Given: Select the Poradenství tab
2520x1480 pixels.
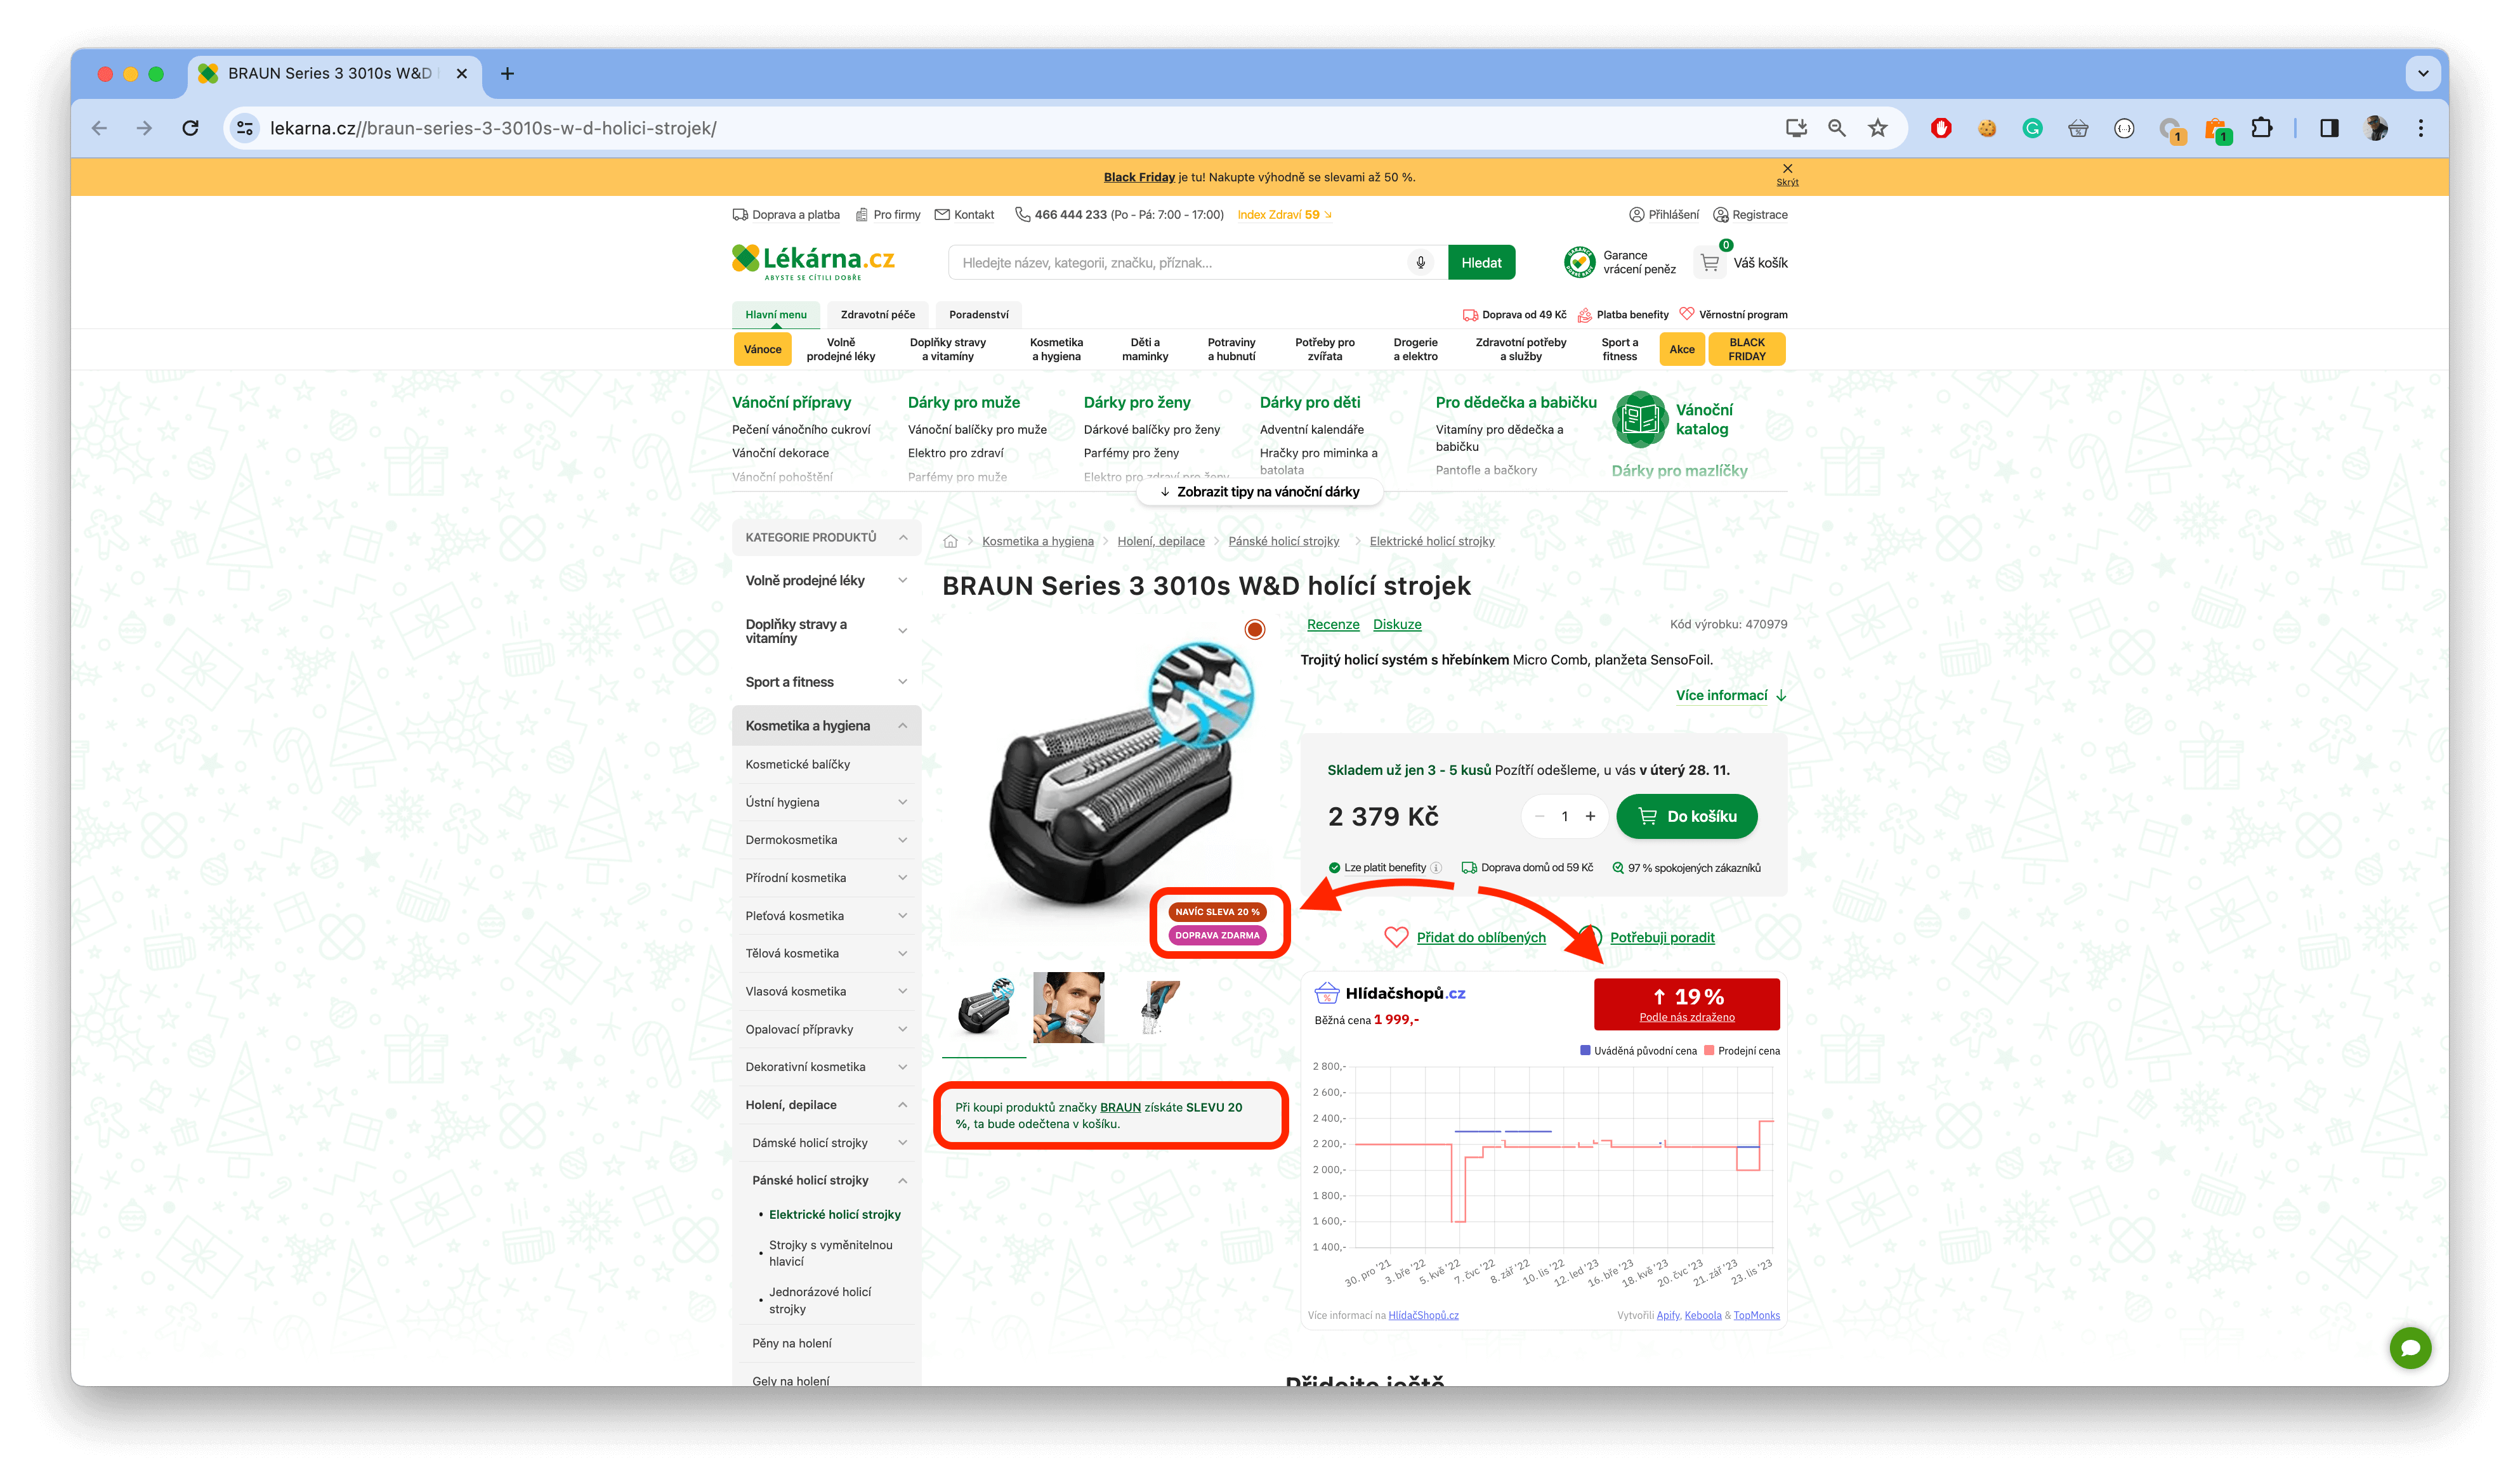Looking at the screenshot, I should 978,314.
